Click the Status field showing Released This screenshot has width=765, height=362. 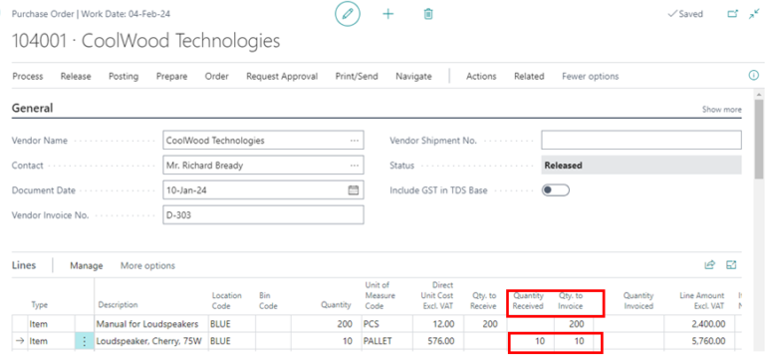point(641,166)
